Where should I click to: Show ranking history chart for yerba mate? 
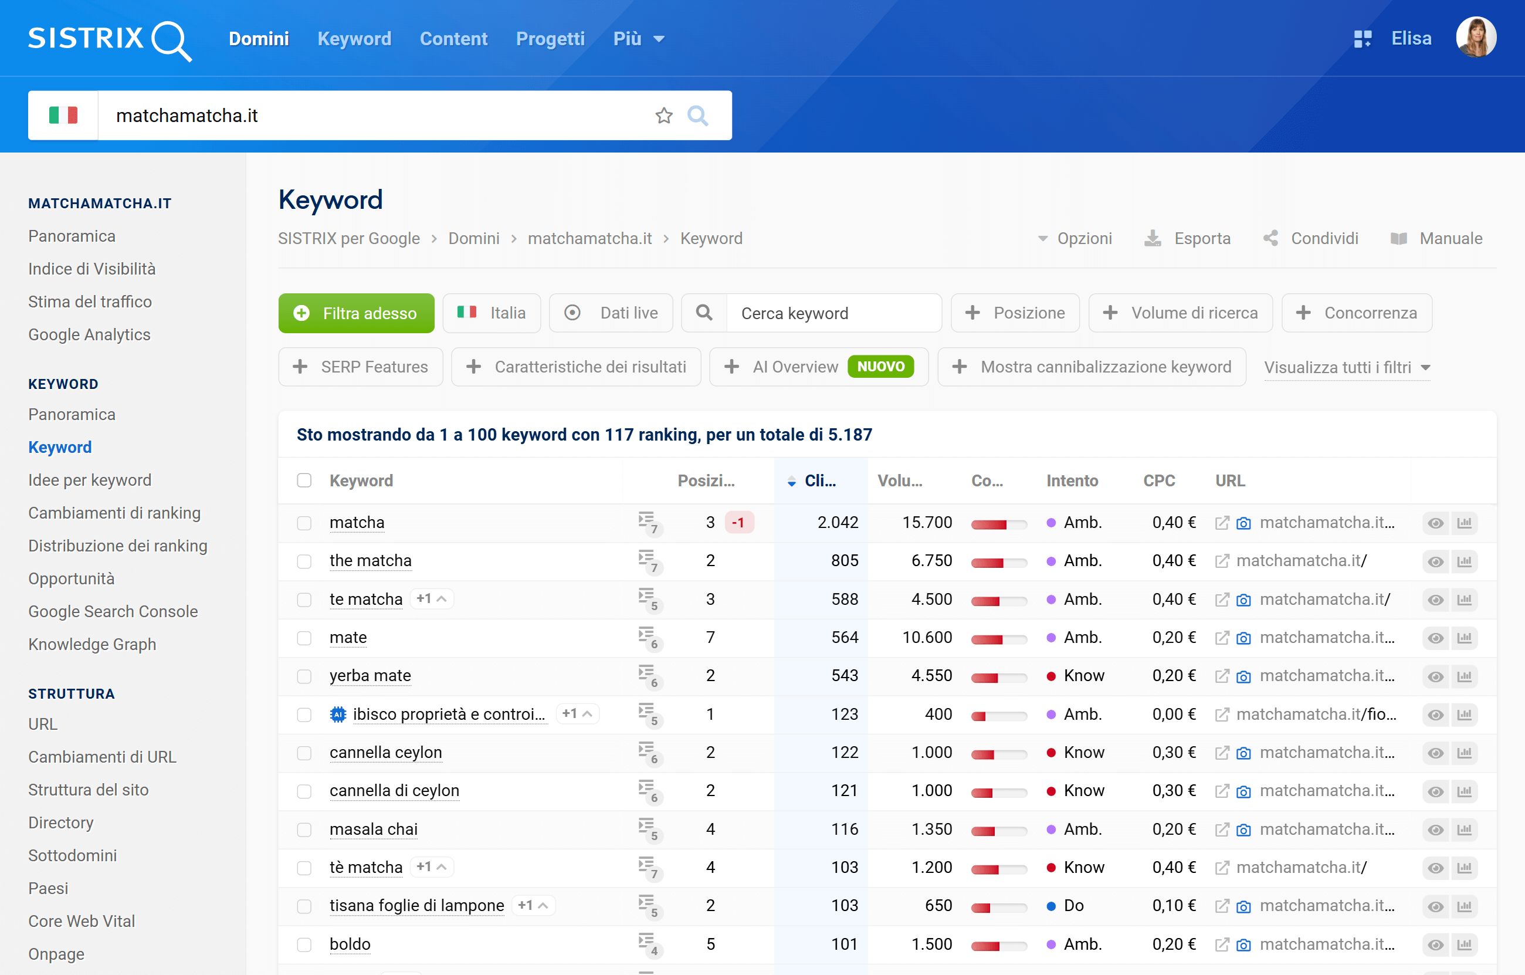click(1464, 676)
